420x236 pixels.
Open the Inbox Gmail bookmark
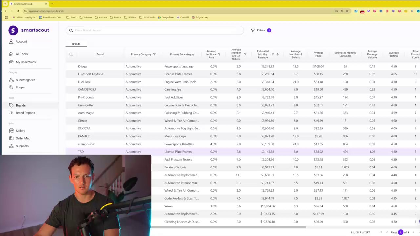[24, 18]
